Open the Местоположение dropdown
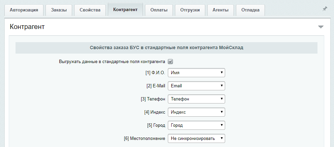The image size is (334, 147). click(x=196, y=139)
